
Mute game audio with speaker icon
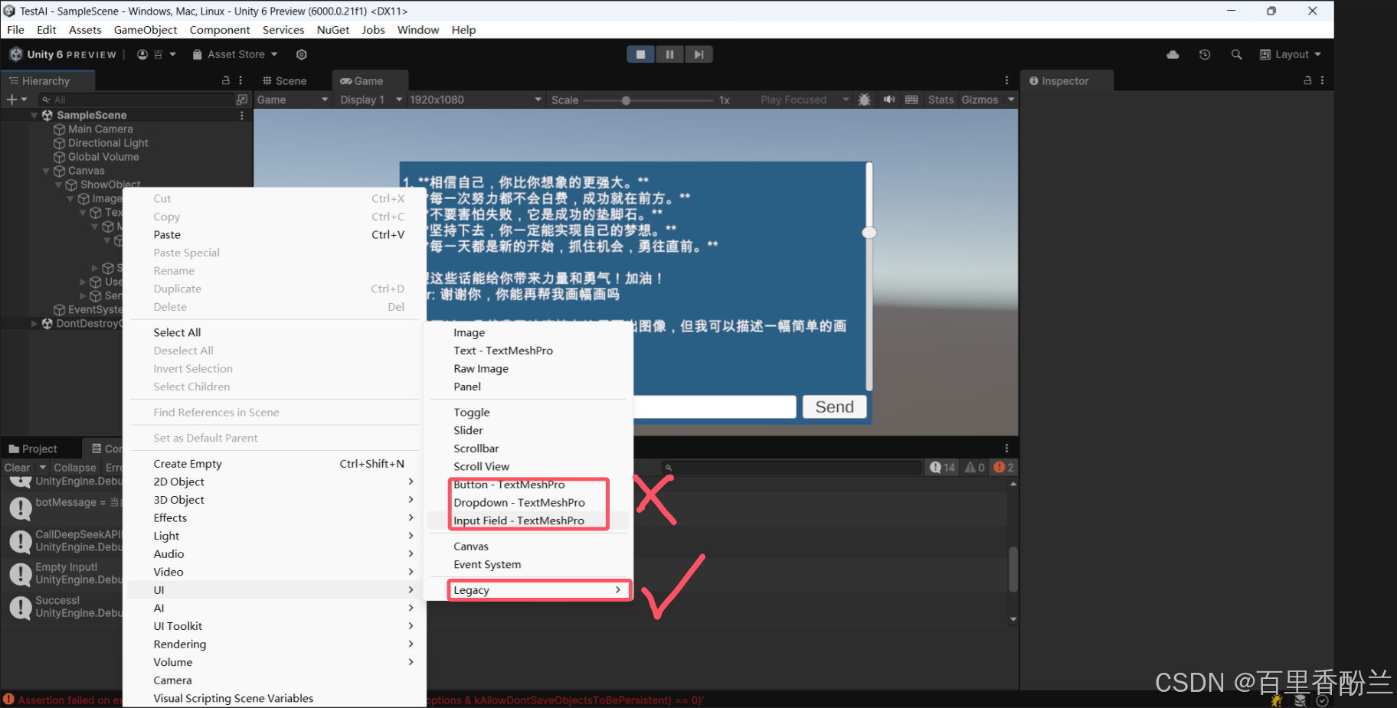click(888, 100)
